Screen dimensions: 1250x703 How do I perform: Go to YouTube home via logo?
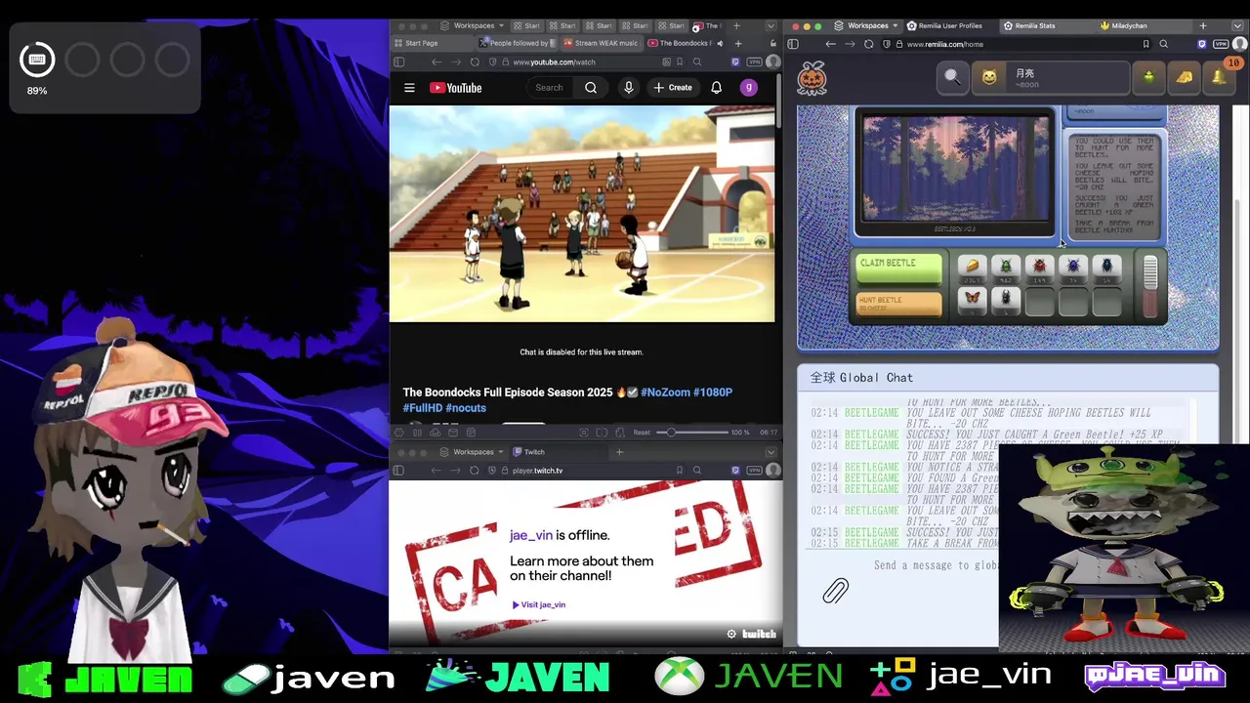click(x=456, y=88)
